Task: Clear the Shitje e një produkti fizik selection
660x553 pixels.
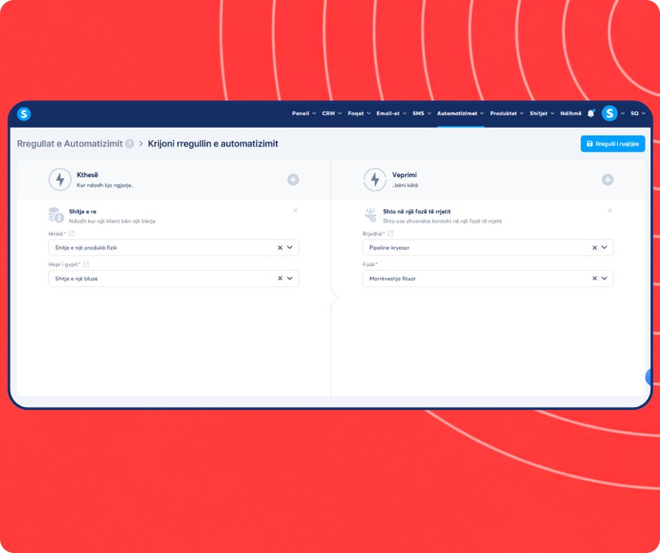Action: (280, 248)
